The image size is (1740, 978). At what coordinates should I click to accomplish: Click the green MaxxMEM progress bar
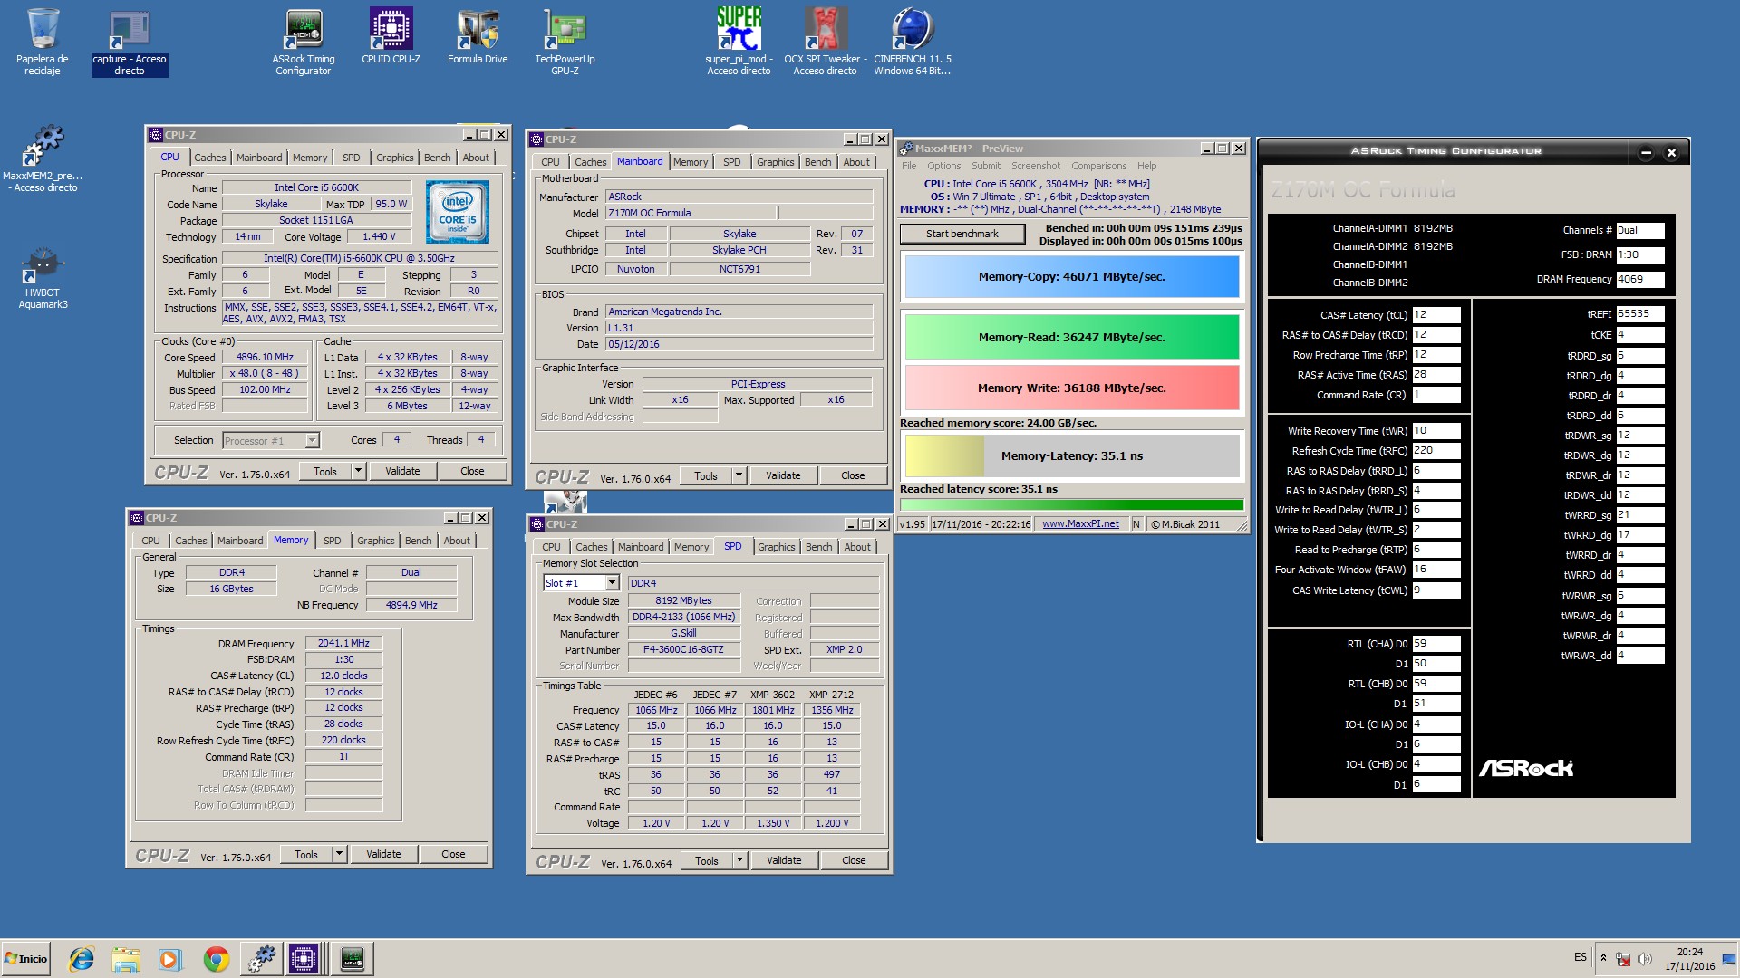pos(1072,505)
